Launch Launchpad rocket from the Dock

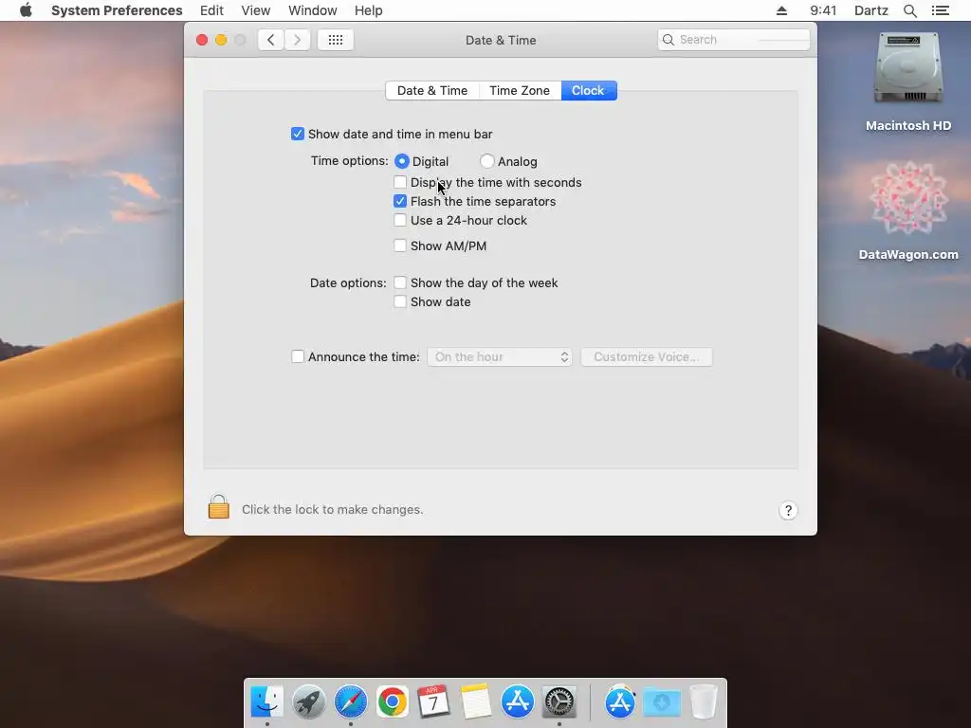[308, 701]
